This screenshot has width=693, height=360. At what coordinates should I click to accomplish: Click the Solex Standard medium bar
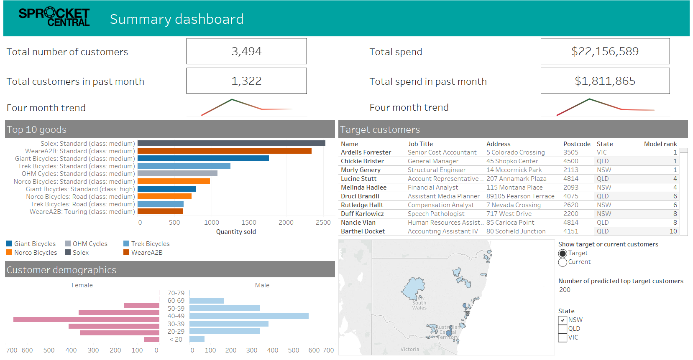(x=231, y=143)
